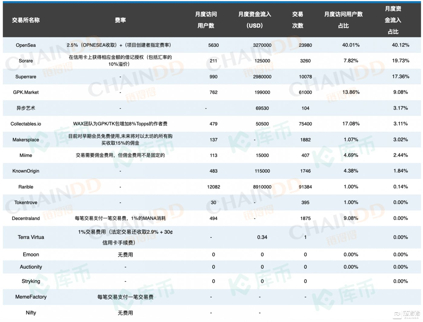423x322 pixels.
Task: Click the value 0.34 in Terra Virtua row
Action: click(x=262, y=237)
